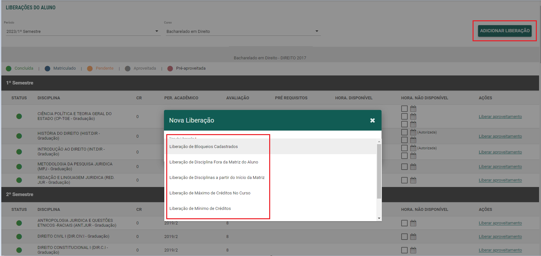This screenshot has width=541, height=256.
Task: Click the gray Aproveitada legend dot
Action: (128, 68)
